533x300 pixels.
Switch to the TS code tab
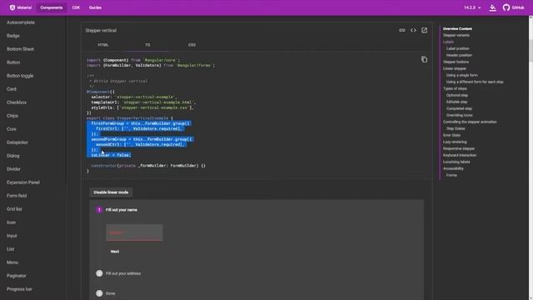(147, 45)
